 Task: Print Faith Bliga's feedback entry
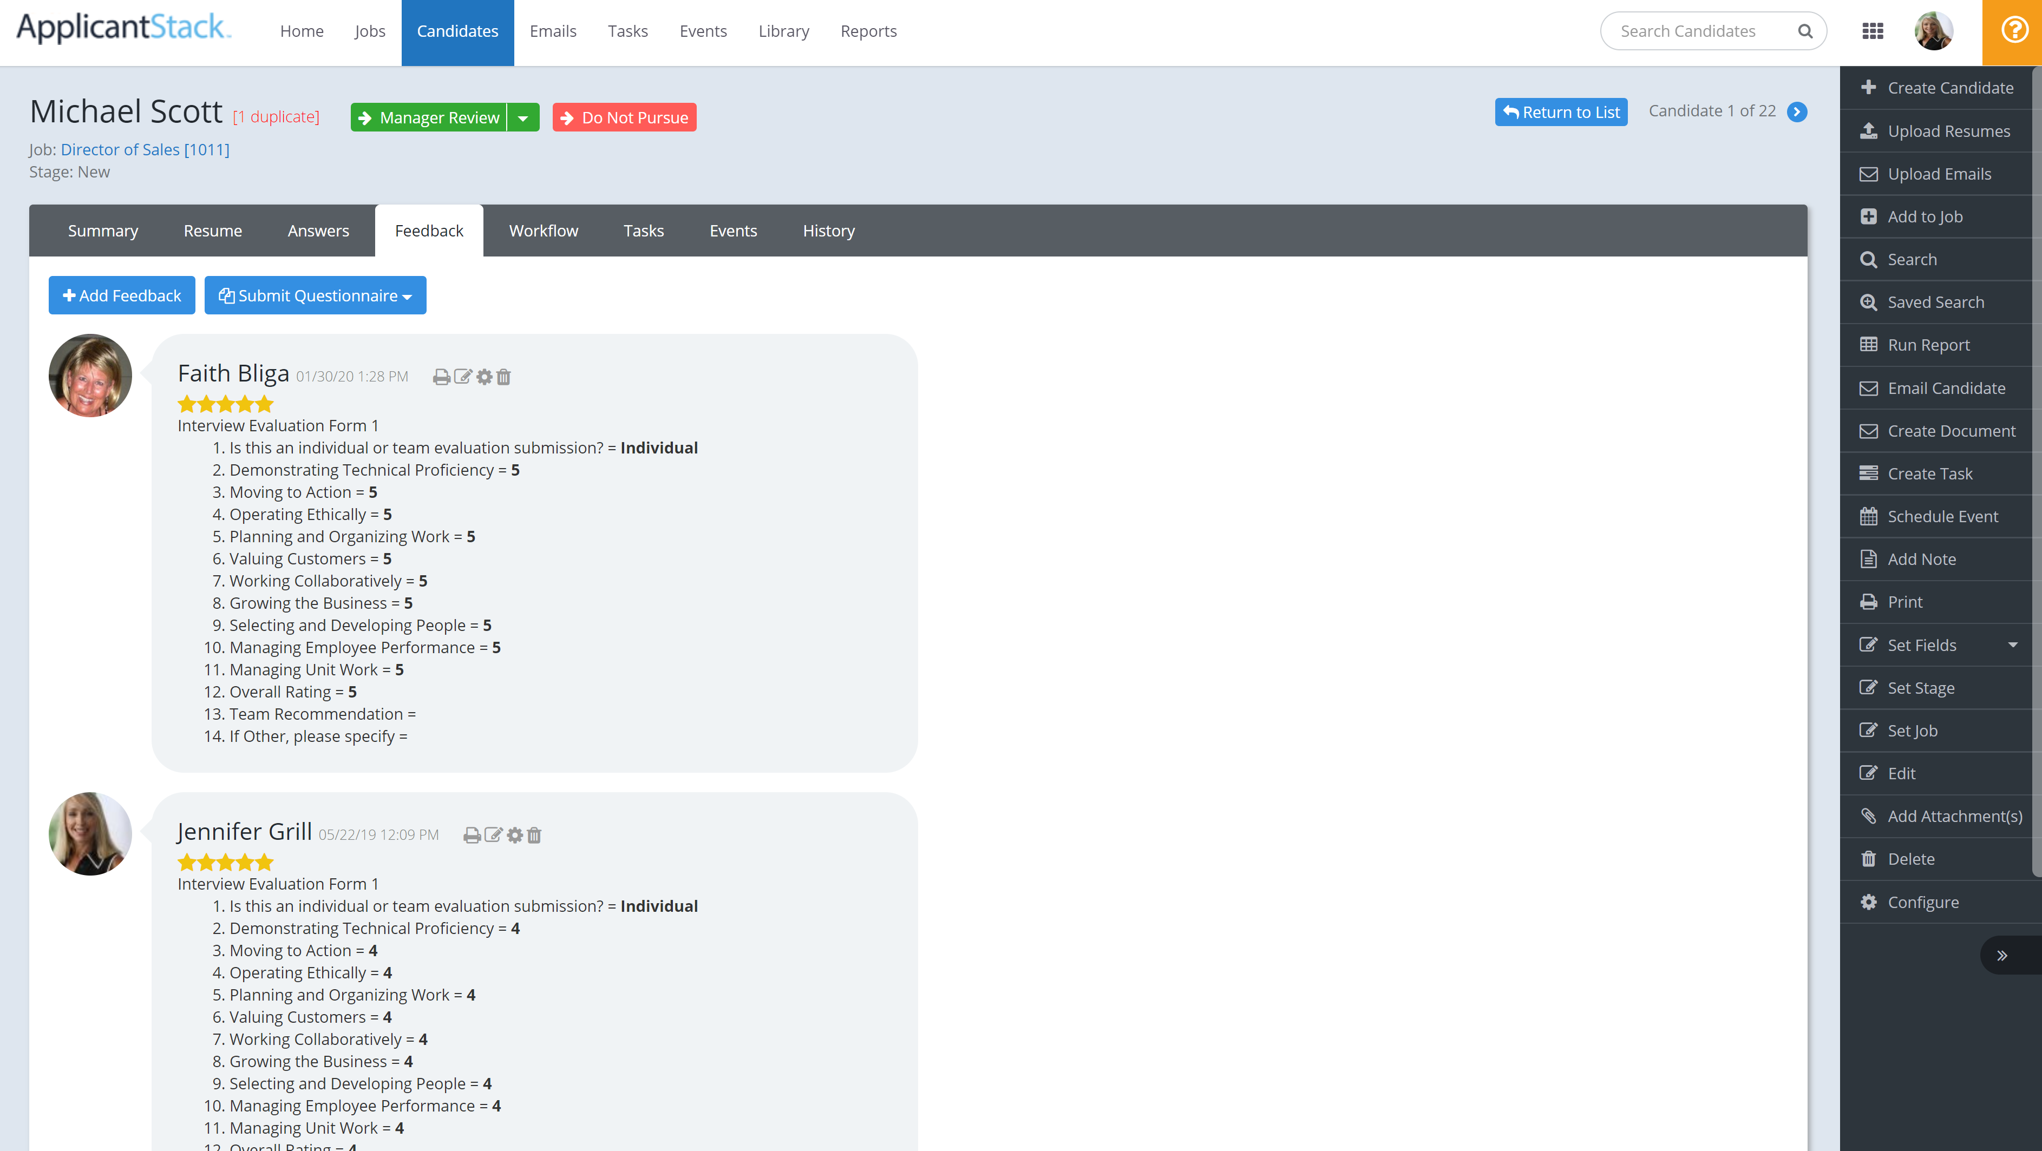point(442,377)
